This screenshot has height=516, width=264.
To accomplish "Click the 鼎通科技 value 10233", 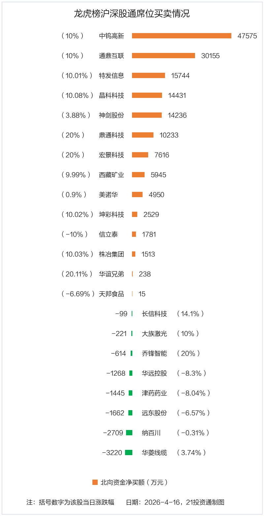I will click(x=169, y=135).
